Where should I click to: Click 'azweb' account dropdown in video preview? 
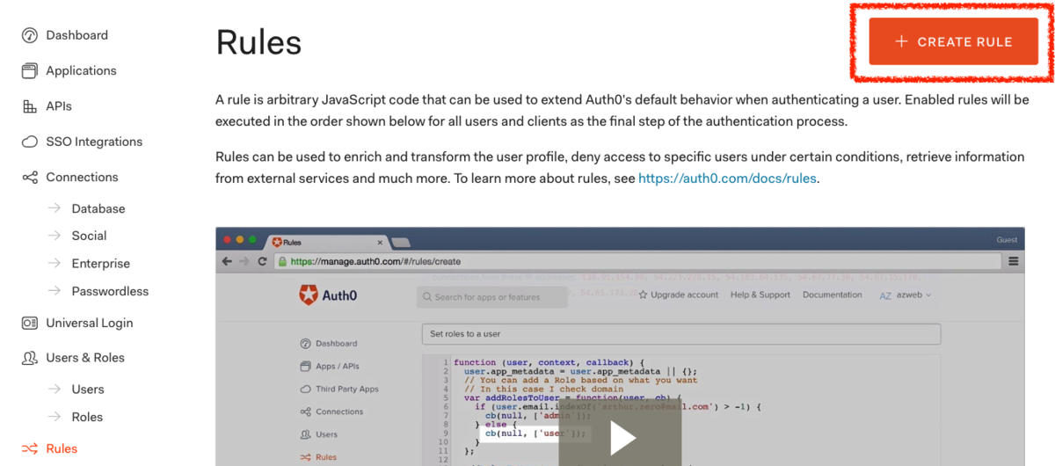click(906, 295)
